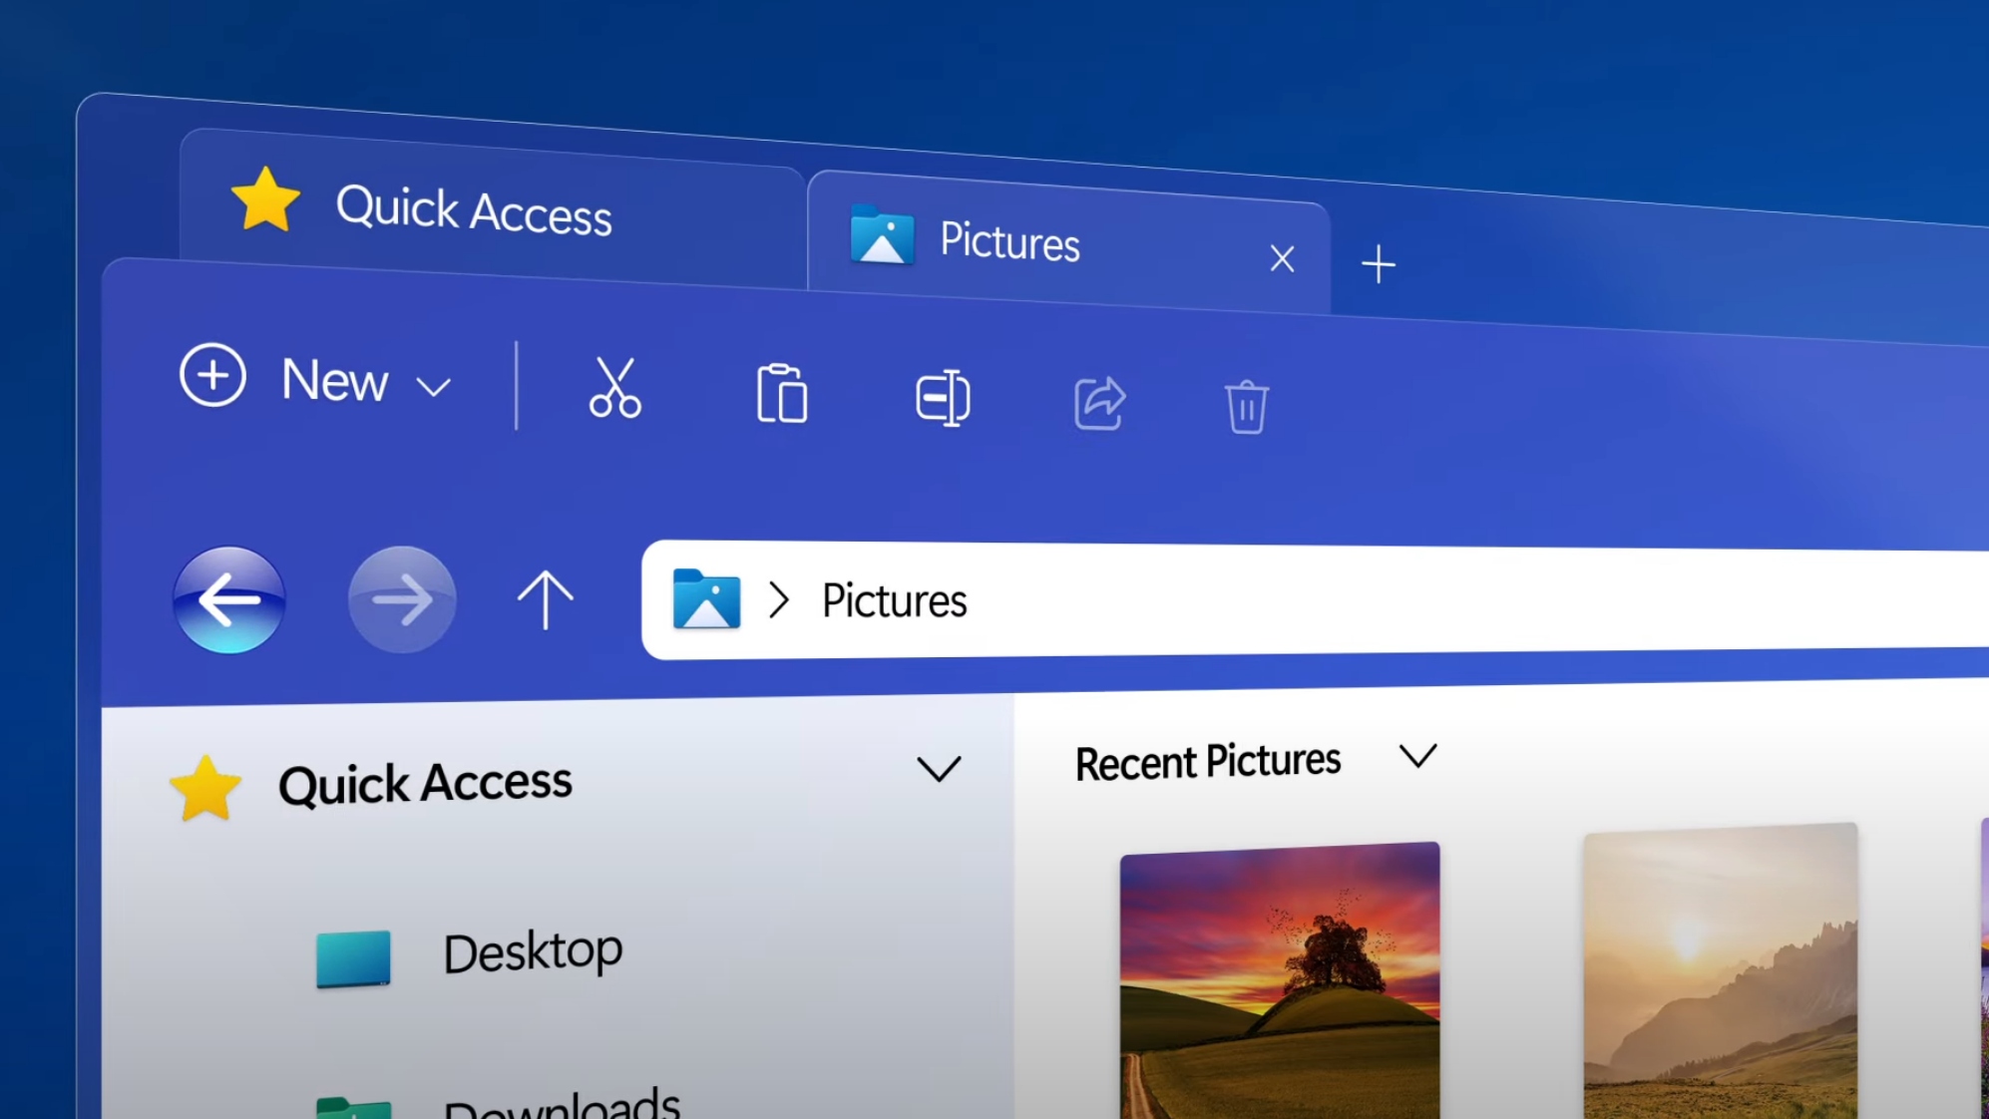
Task: Collapse the Quick Access sidebar section
Action: [x=938, y=769]
